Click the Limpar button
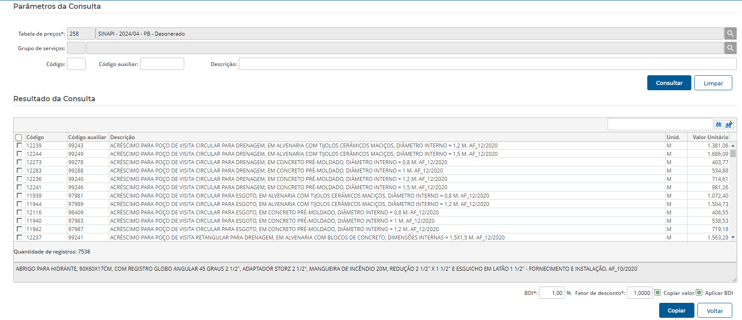Screen dimensions: 742x320 [713, 83]
